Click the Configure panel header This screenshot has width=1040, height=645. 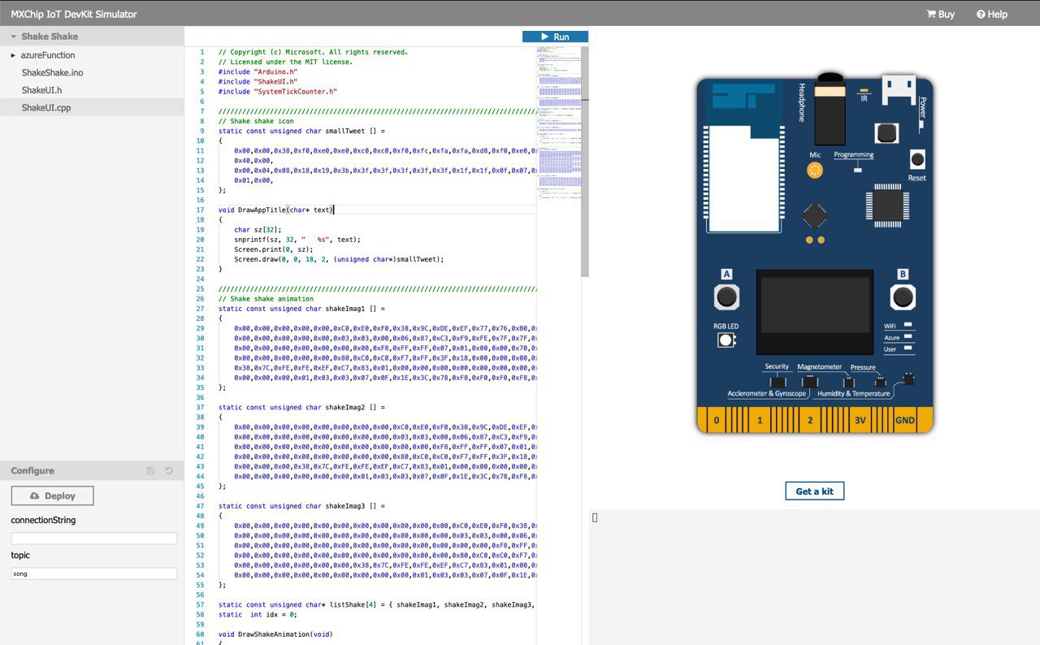click(92, 470)
